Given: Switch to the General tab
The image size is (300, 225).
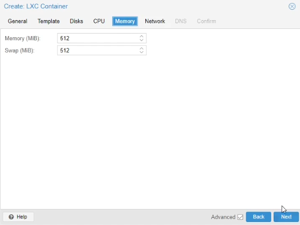Looking at the screenshot, I should click(18, 21).
